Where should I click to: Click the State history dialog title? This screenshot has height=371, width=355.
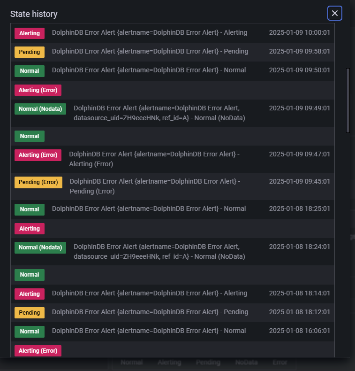(x=34, y=14)
